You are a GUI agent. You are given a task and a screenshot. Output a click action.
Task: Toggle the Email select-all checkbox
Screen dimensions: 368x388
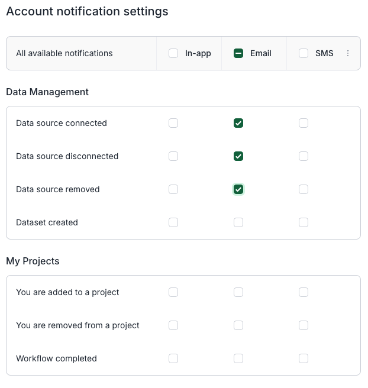(238, 53)
